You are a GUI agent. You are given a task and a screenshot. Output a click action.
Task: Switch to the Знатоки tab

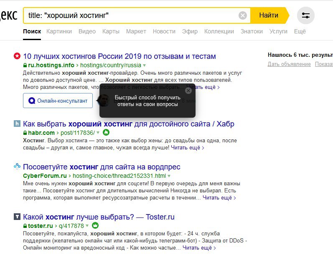[x=252, y=31]
